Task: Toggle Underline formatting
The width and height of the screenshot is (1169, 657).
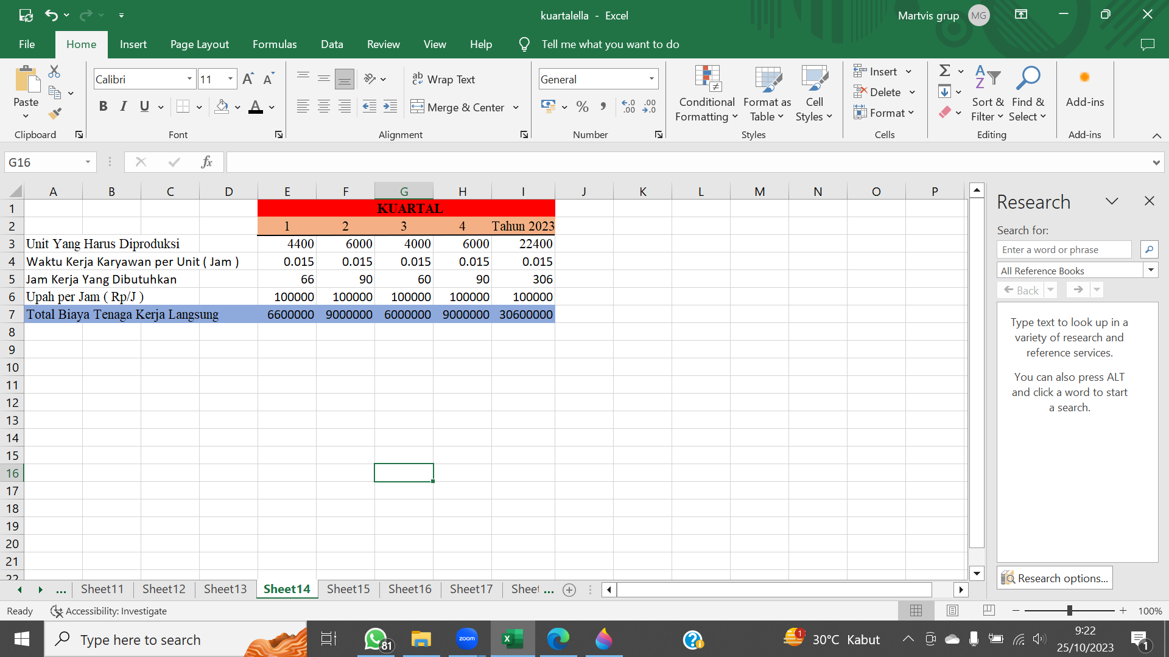Action: pyautogui.click(x=144, y=107)
